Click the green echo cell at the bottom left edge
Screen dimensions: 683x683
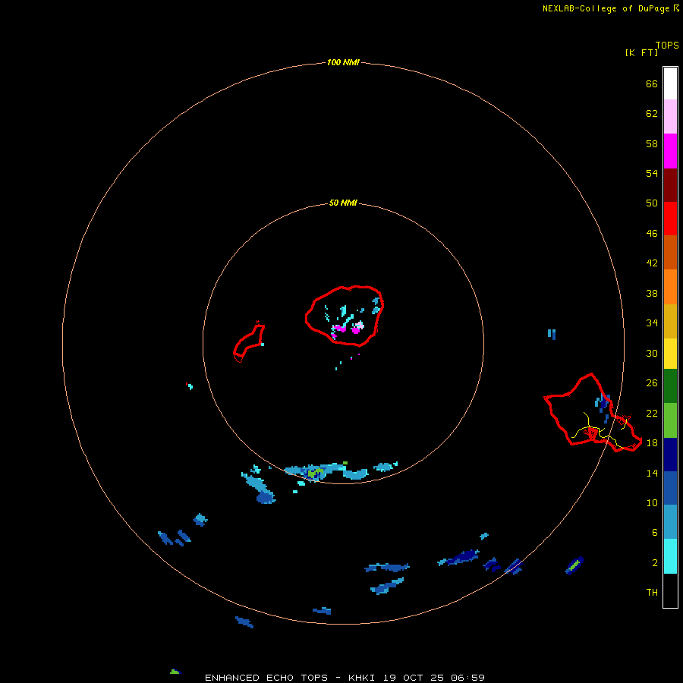point(175,672)
